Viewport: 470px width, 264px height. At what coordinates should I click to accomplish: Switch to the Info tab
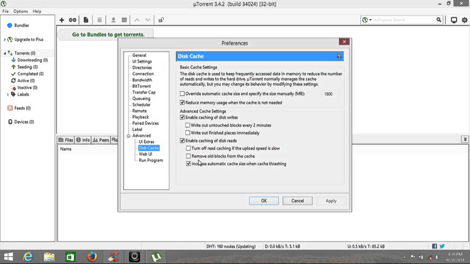coord(83,140)
